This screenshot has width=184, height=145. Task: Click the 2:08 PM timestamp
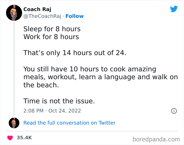pos(33,111)
